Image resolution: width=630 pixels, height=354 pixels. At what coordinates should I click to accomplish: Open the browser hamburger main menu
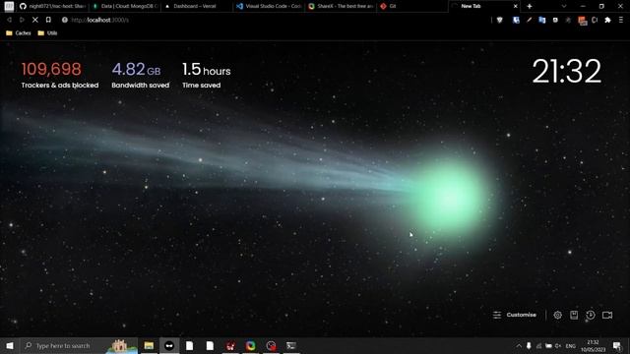click(621, 20)
